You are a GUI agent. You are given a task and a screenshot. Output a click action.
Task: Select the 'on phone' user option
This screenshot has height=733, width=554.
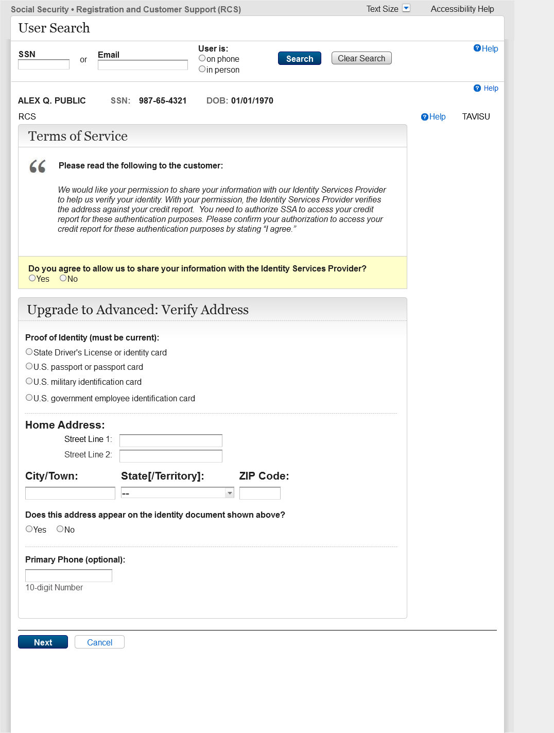[202, 58]
